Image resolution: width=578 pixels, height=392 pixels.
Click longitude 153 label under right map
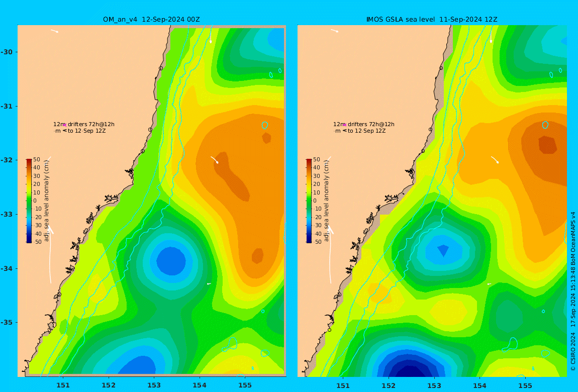point(434,385)
